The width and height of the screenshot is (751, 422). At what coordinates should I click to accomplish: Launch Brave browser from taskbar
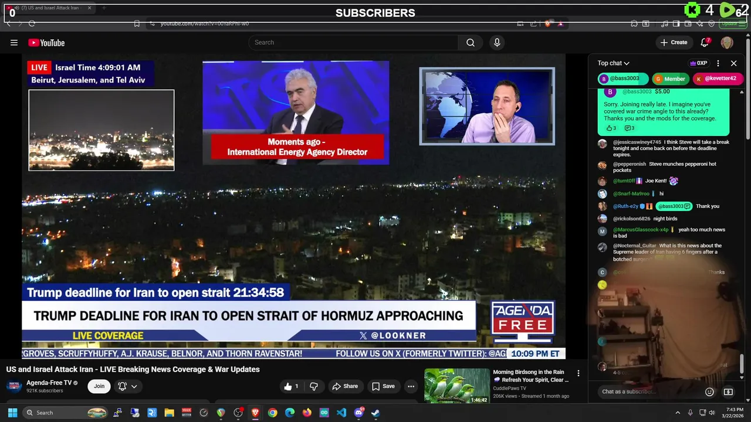(x=255, y=413)
